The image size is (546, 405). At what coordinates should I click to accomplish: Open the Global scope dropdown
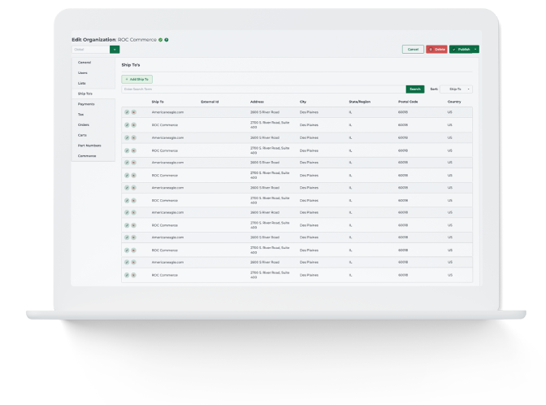click(x=115, y=50)
